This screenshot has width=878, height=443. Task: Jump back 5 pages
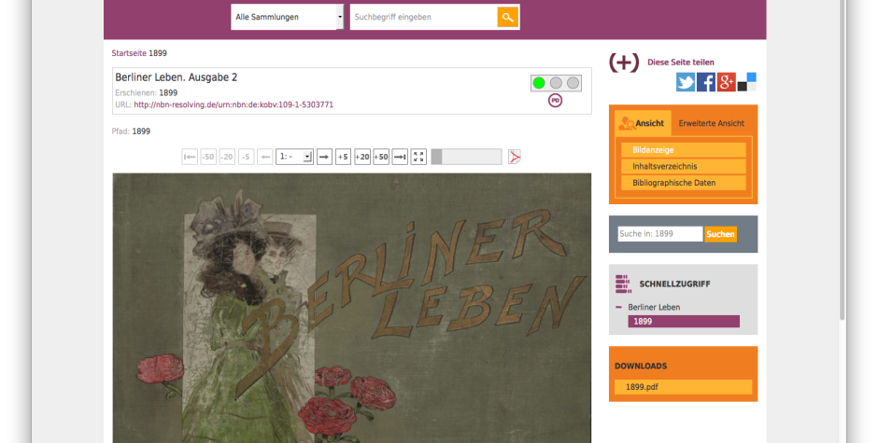pos(246,158)
